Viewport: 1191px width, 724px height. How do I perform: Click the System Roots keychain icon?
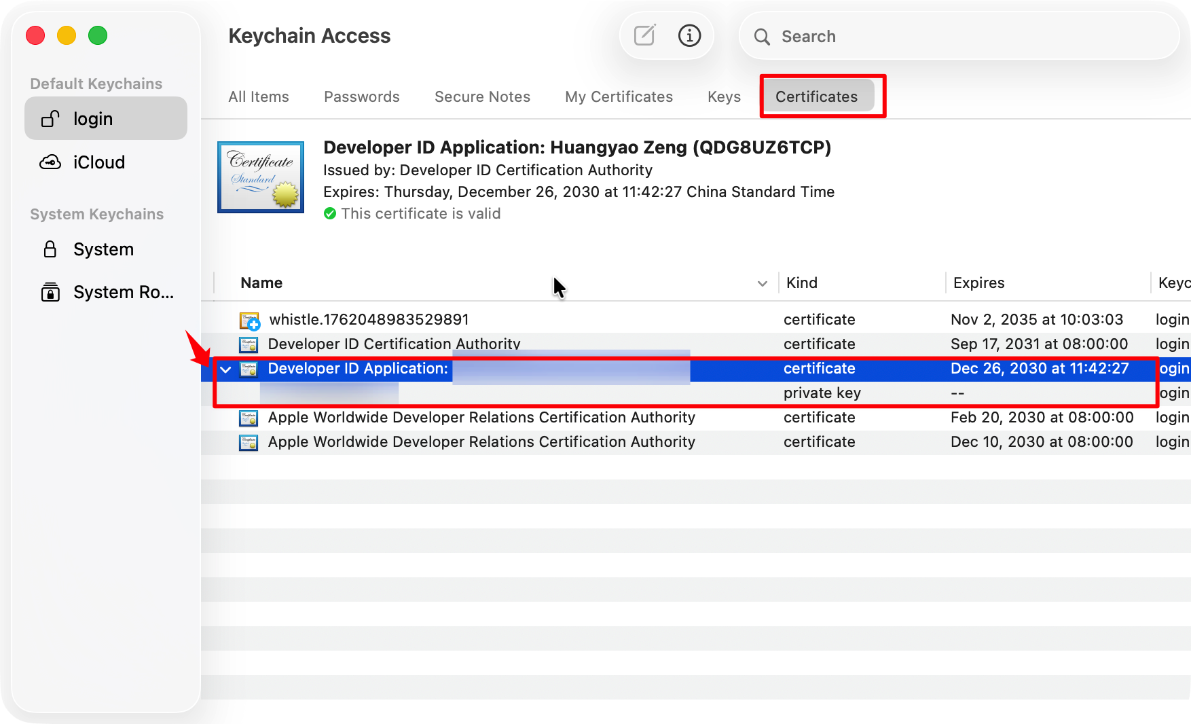coord(50,292)
